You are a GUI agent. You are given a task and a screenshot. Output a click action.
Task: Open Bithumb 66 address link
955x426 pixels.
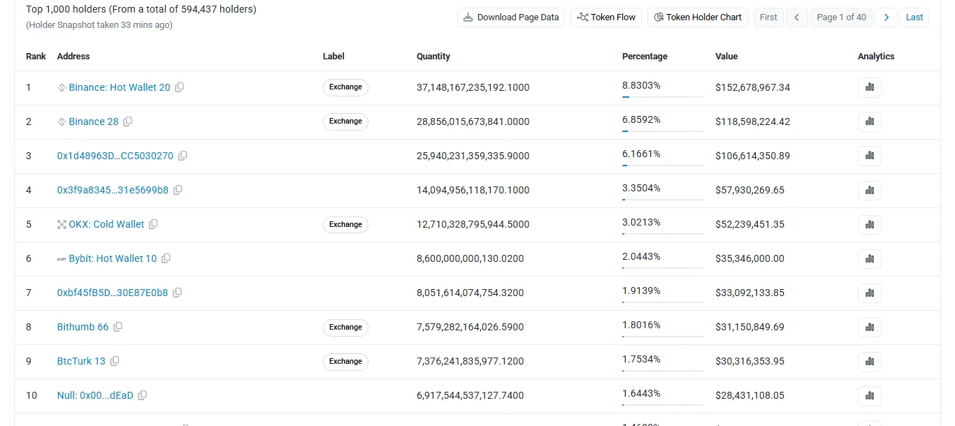[x=83, y=327]
